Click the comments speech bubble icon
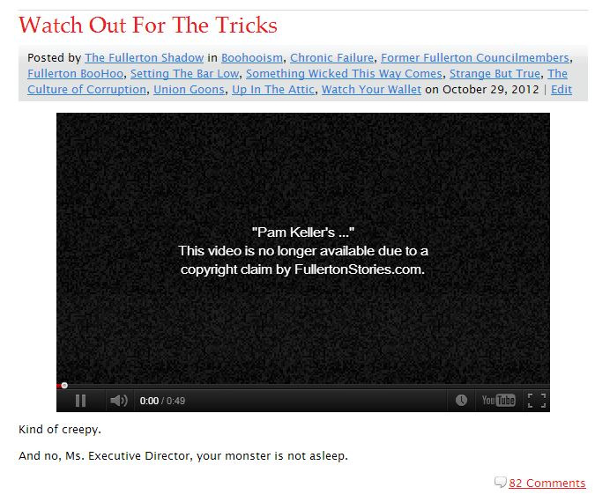595x502 pixels. (x=500, y=482)
